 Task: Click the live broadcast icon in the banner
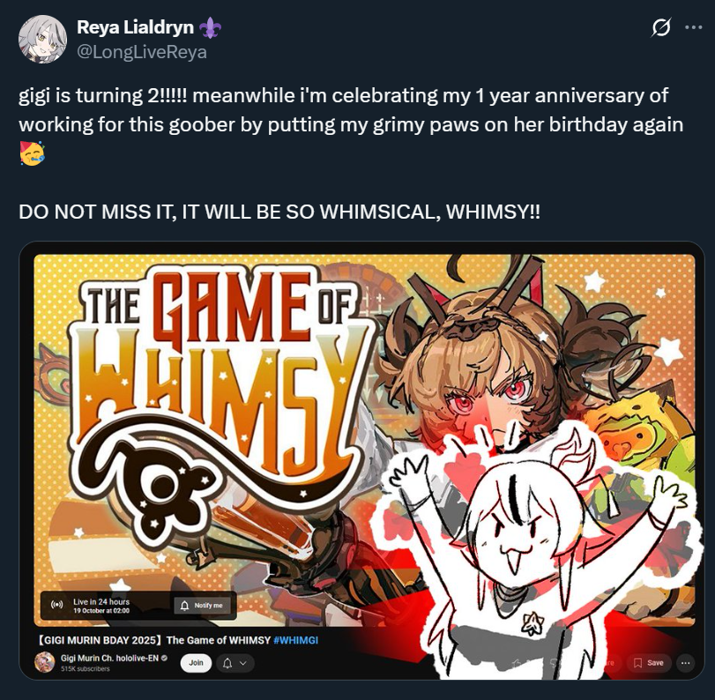click(57, 605)
